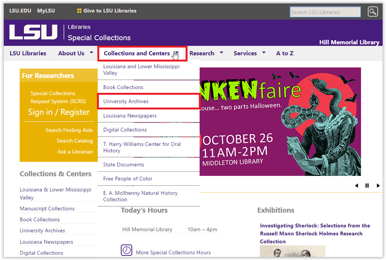Image resolution: width=386 pixels, height=260 pixels.
Task: Choose Louisiana Newspapers from the dropdown menu
Action: click(x=148, y=115)
